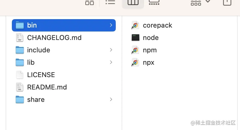240x130 pixels.
Task: Expand the share folder chevron
Action: tap(111, 100)
